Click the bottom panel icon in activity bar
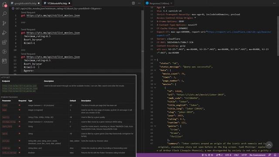Image resolution: width=279 pixels, height=157 pixels. (4, 61)
